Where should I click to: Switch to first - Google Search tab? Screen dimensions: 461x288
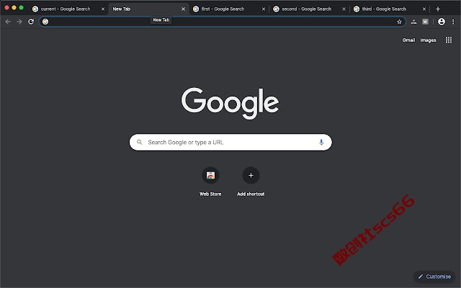(229, 9)
